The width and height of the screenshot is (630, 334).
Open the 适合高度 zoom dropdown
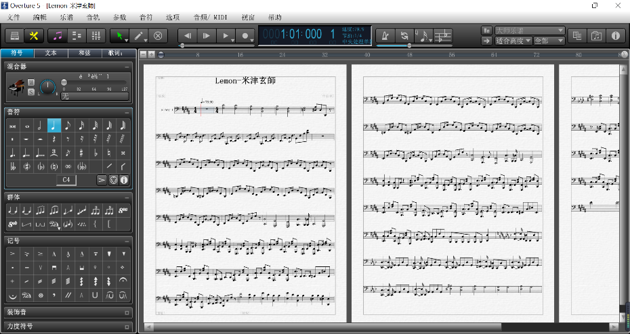click(513, 41)
